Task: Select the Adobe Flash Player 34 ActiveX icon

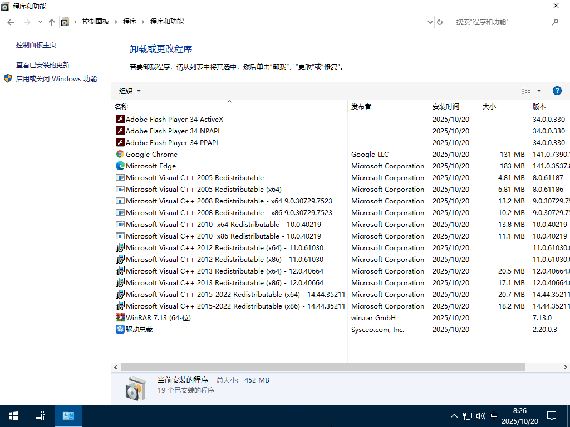Action: [x=119, y=119]
